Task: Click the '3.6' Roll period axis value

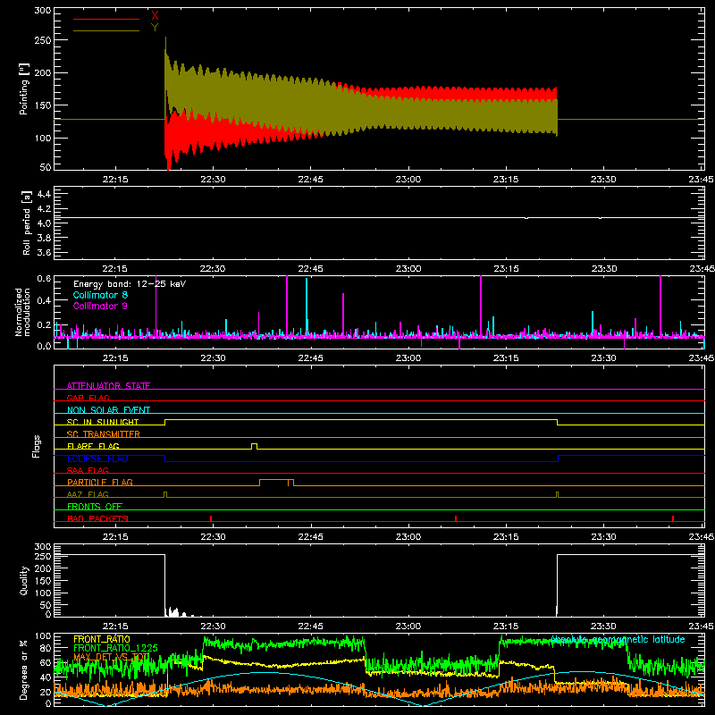Action: [44, 252]
